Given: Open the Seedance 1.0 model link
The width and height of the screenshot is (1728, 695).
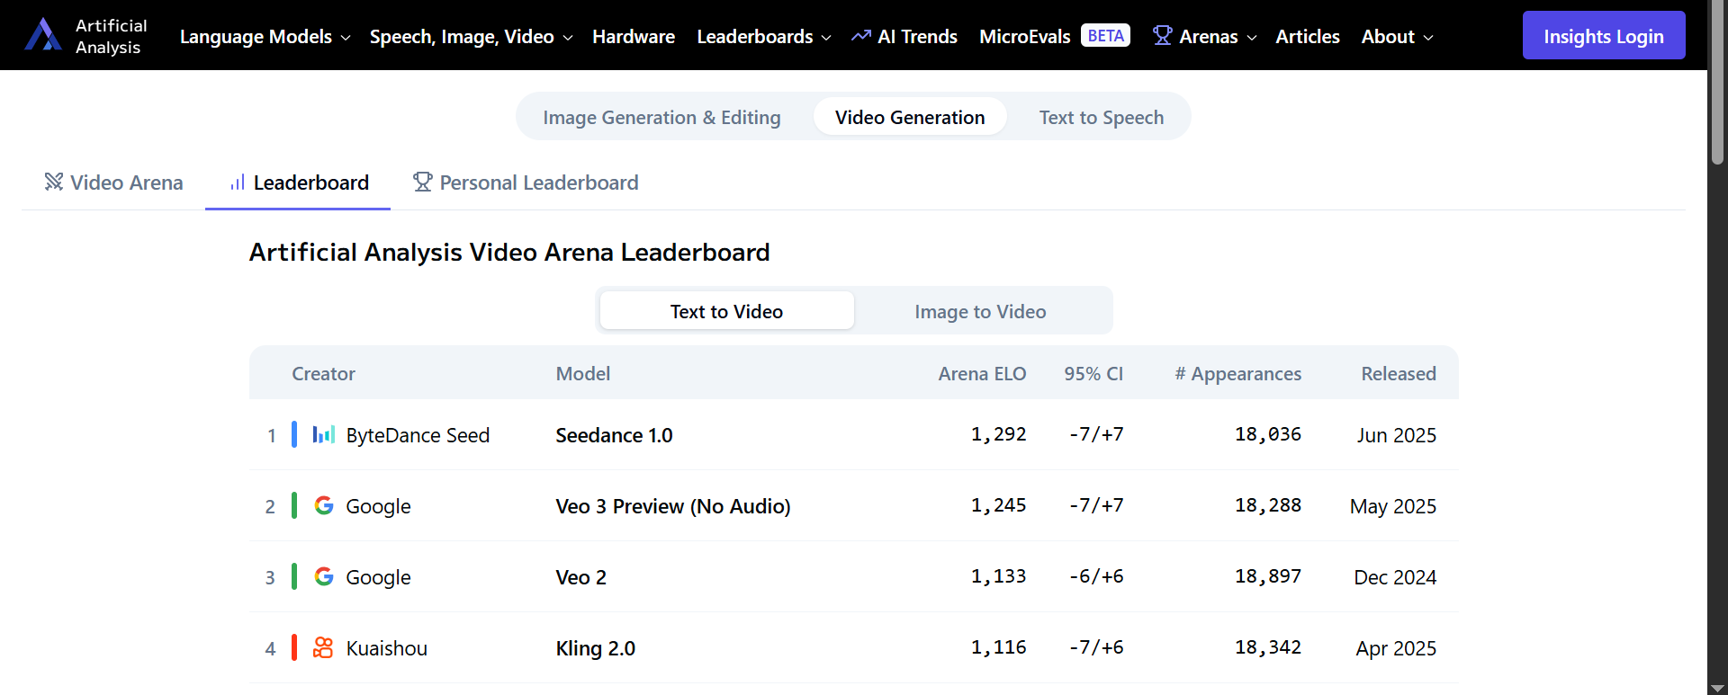Looking at the screenshot, I should tap(614, 435).
